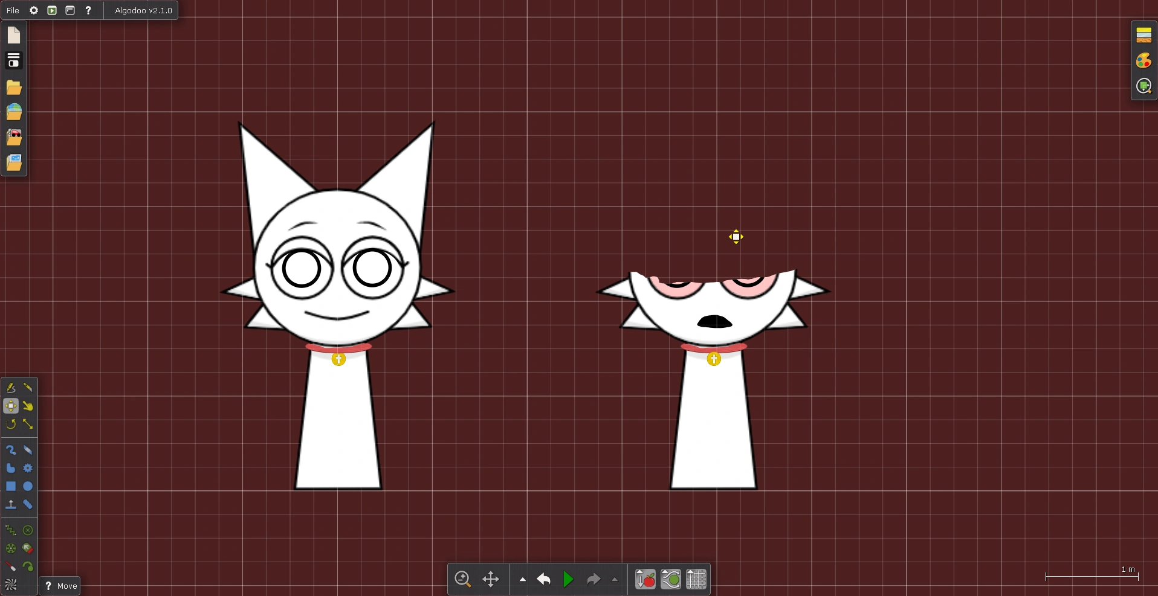Image resolution: width=1158 pixels, height=596 pixels.
Task: Select the Box tool
Action: pos(10,487)
